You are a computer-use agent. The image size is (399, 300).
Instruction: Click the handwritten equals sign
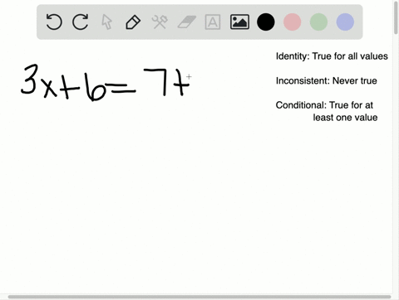(x=121, y=87)
